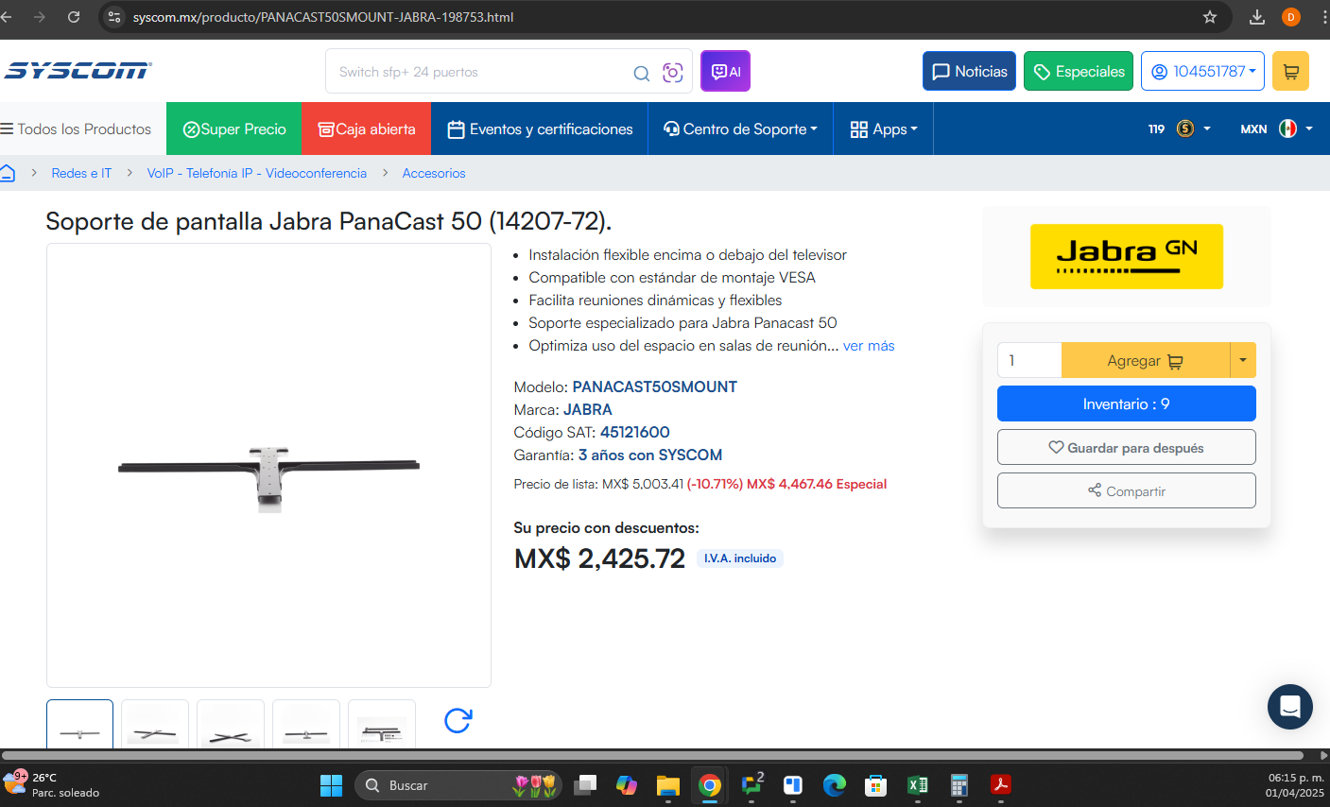Screen dimensions: 1330x807
Task: Click the image search camera icon
Action: (672, 73)
